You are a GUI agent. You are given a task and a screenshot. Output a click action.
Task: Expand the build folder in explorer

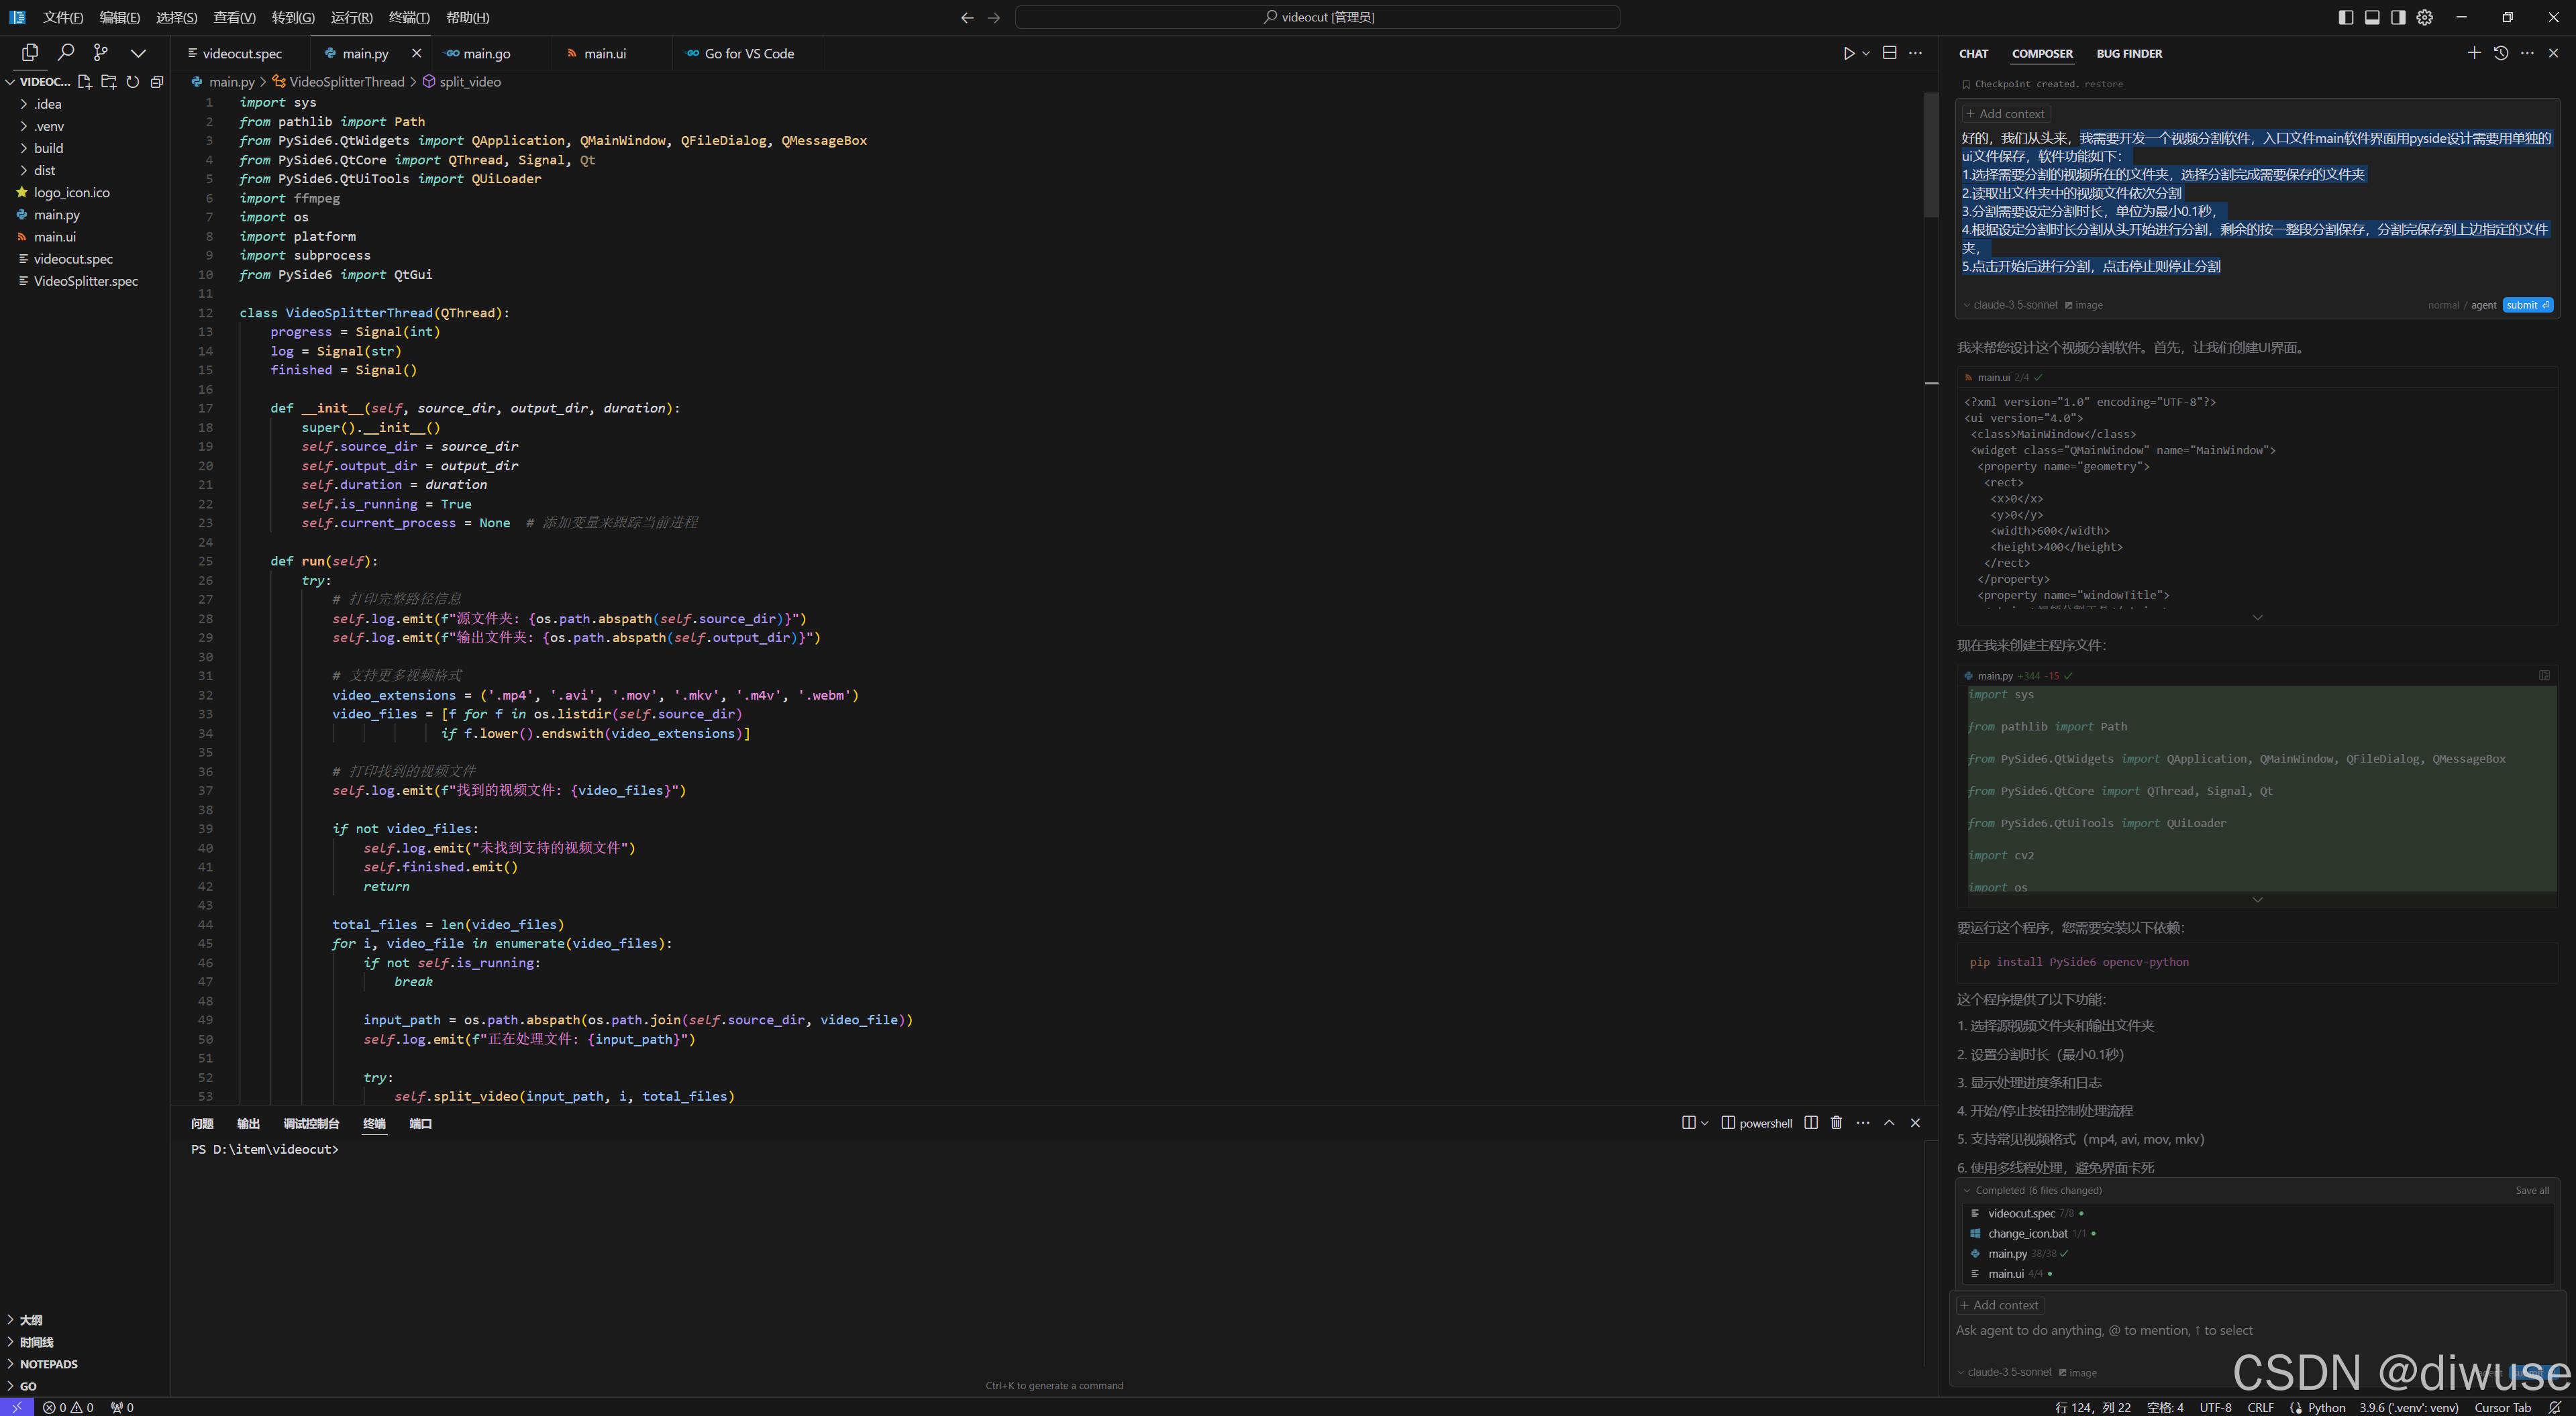pyautogui.click(x=48, y=148)
